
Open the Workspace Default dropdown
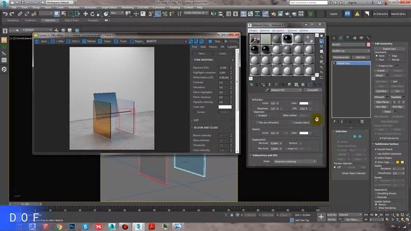tap(60, 3)
